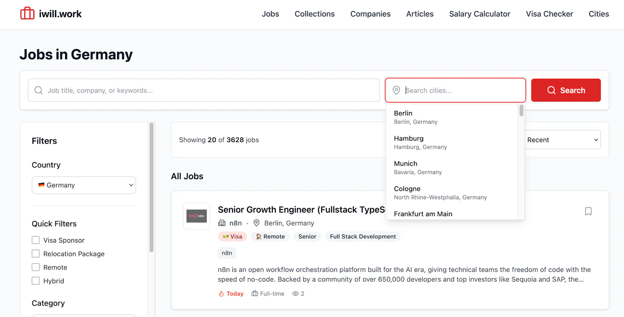This screenshot has width=624, height=317.
Task: Open the Senior Growth Engineer job title
Action: 301,210
